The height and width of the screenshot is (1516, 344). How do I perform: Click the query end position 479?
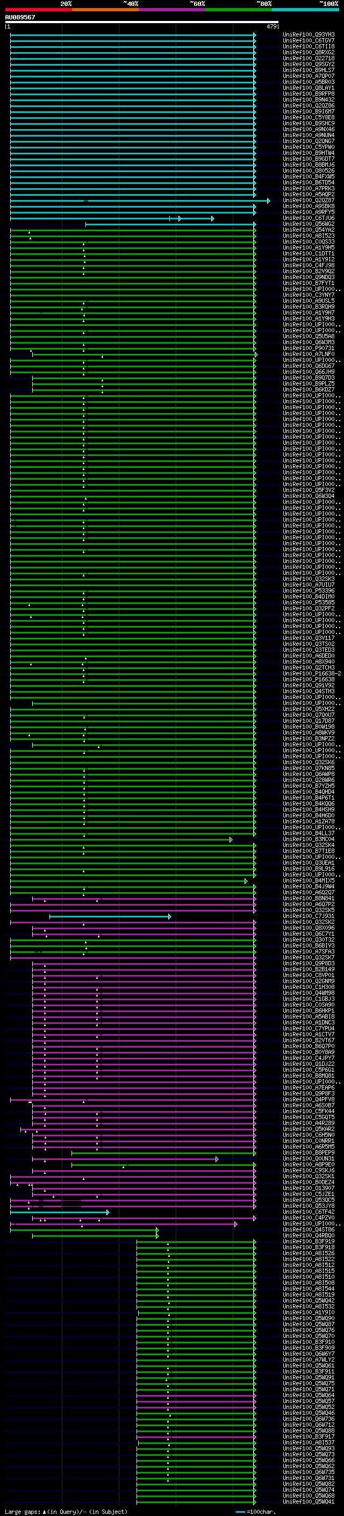point(271,26)
